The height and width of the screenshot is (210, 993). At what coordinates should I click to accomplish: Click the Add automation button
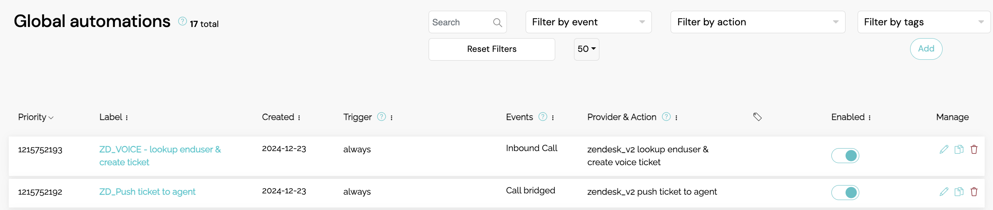pos(926,49)
